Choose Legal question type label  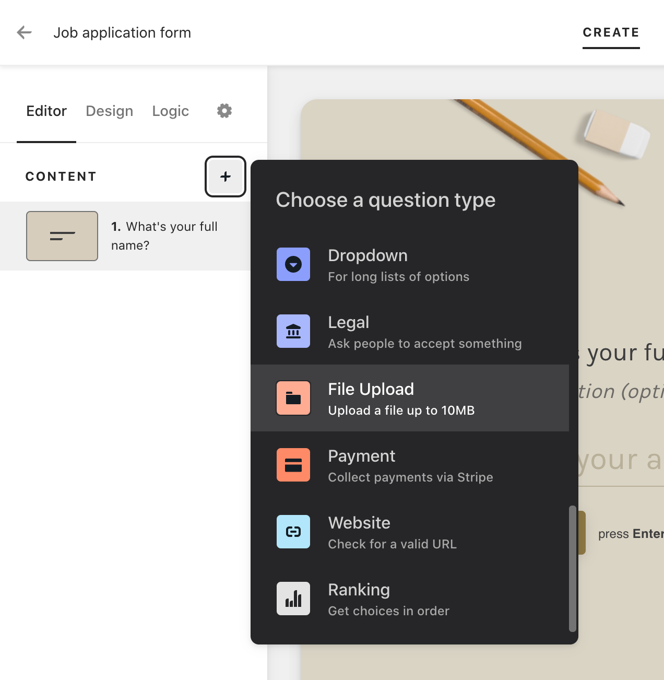348,322
